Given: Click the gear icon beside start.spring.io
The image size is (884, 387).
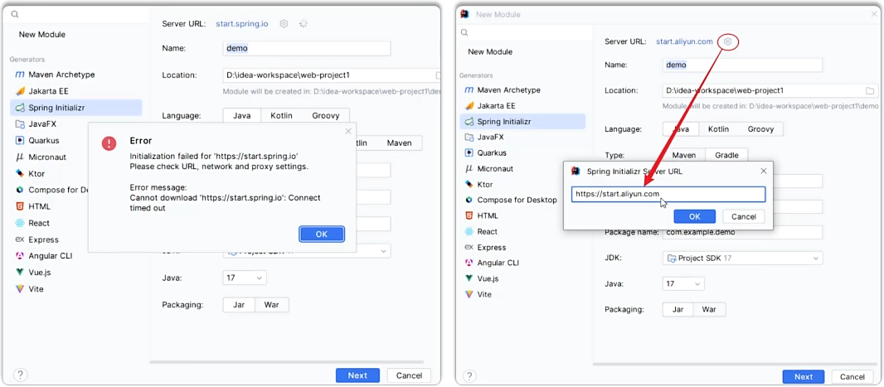Looking at the screenshot, I should click(284, 24).
